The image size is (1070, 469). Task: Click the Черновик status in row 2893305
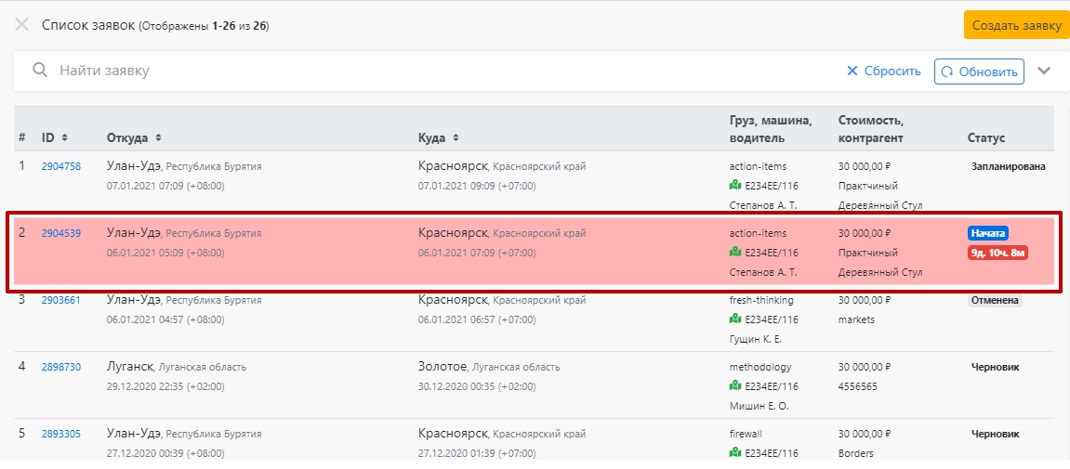(995, 434)
